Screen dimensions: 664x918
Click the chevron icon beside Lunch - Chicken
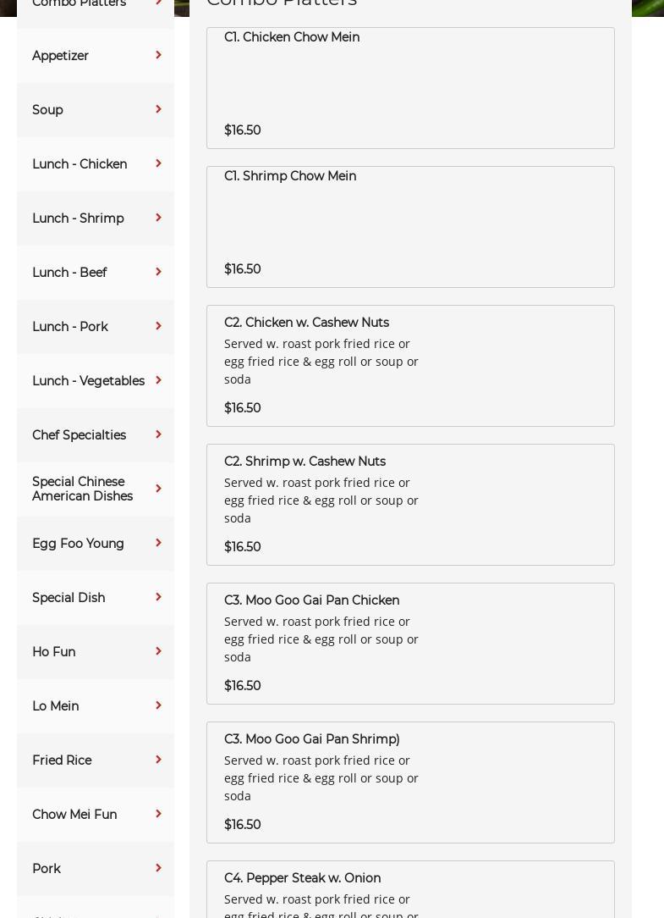pos(158,164)
